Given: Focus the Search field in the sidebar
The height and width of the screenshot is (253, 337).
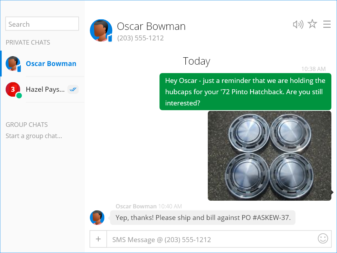Looking at the screenshot, I should click(42, 24).
